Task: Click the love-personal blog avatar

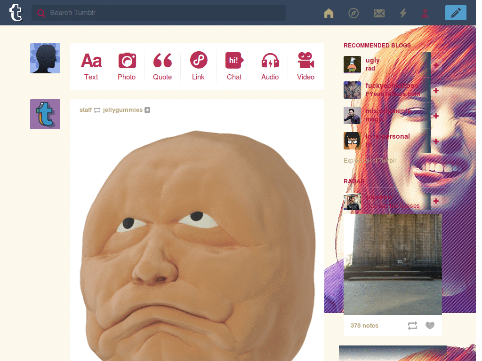Action: 352,141
